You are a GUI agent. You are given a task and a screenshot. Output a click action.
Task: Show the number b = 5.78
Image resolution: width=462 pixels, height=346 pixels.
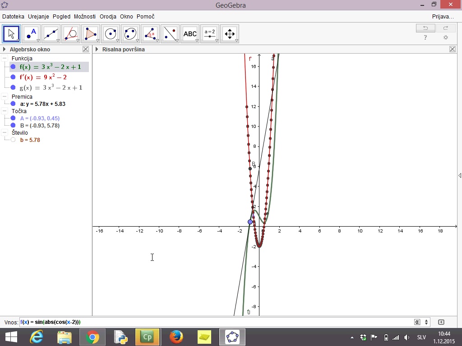tap(13, 140)
